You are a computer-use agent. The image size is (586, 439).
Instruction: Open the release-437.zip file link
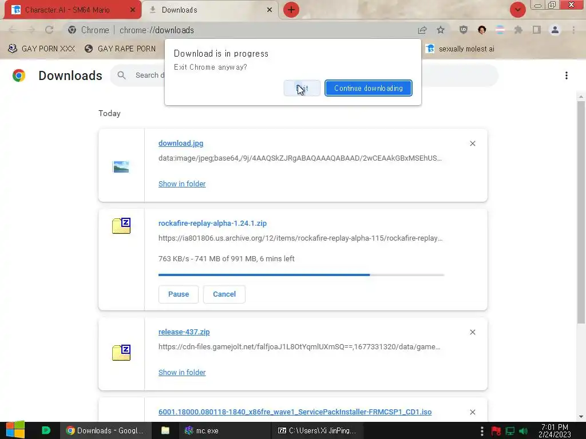(x=184, y=332)
